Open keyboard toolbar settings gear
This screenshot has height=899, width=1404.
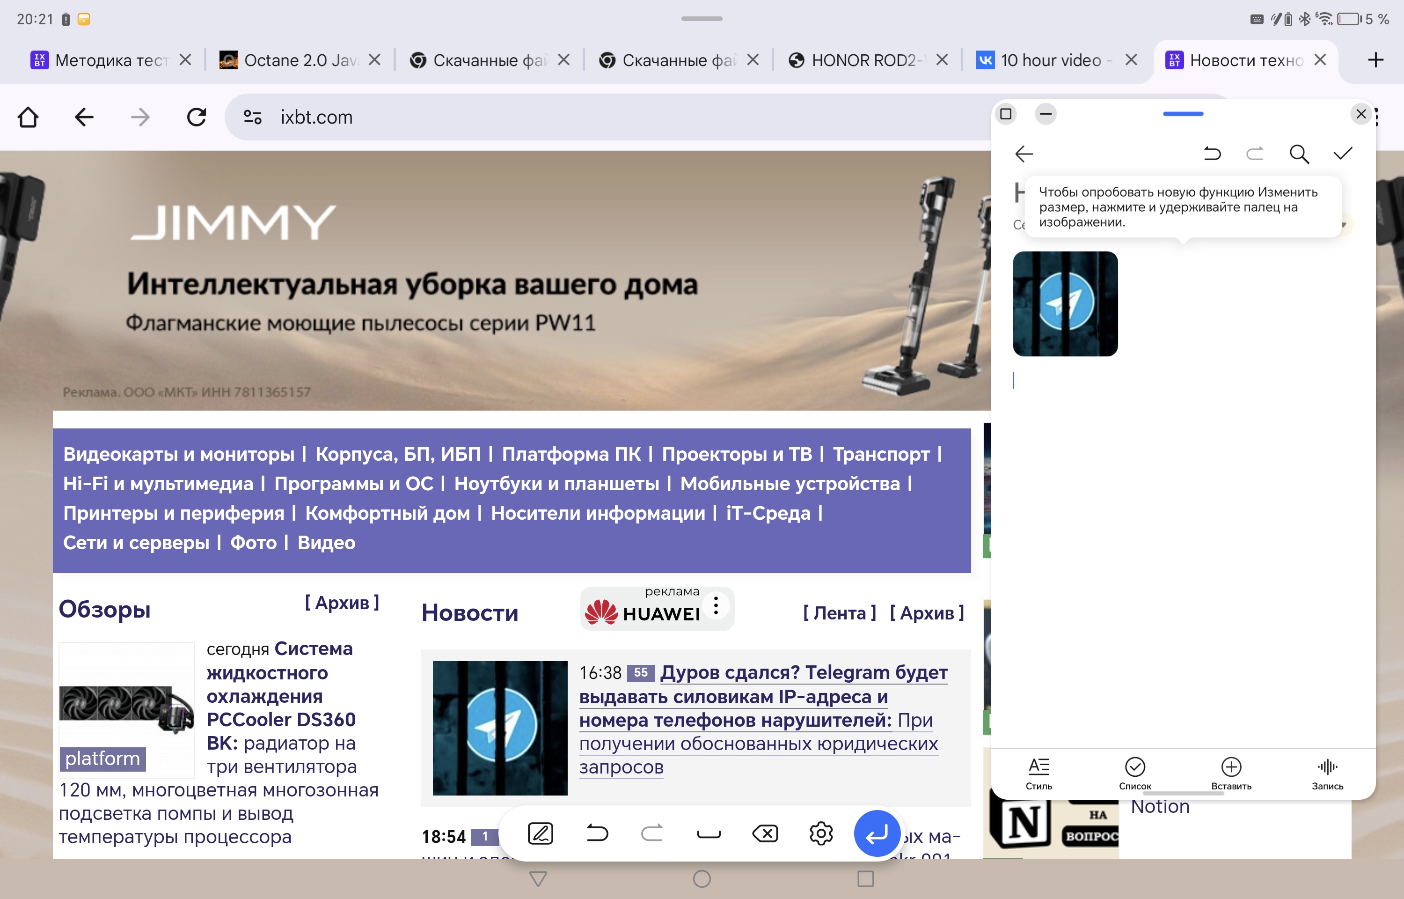point(821,833)
